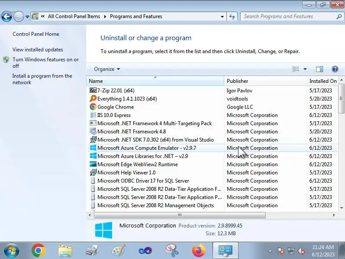Open the Start menu orb
This screenshot has height=259, width=345.
point(11,251)
